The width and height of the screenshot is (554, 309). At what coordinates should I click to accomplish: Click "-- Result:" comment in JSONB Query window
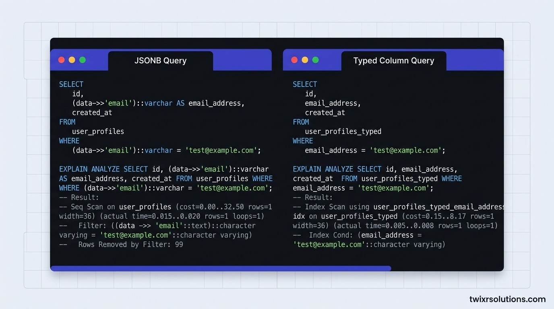coord(79,198)
